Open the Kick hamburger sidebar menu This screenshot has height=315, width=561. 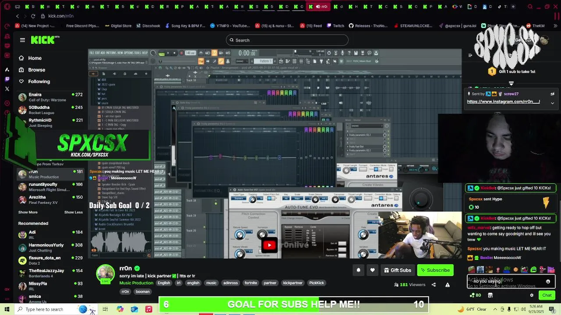[22, 40]
